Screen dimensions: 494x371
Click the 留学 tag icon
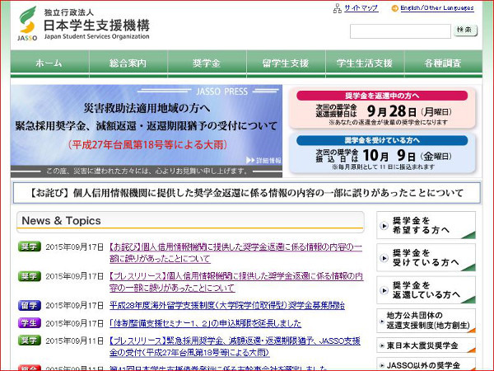point(30,305)
